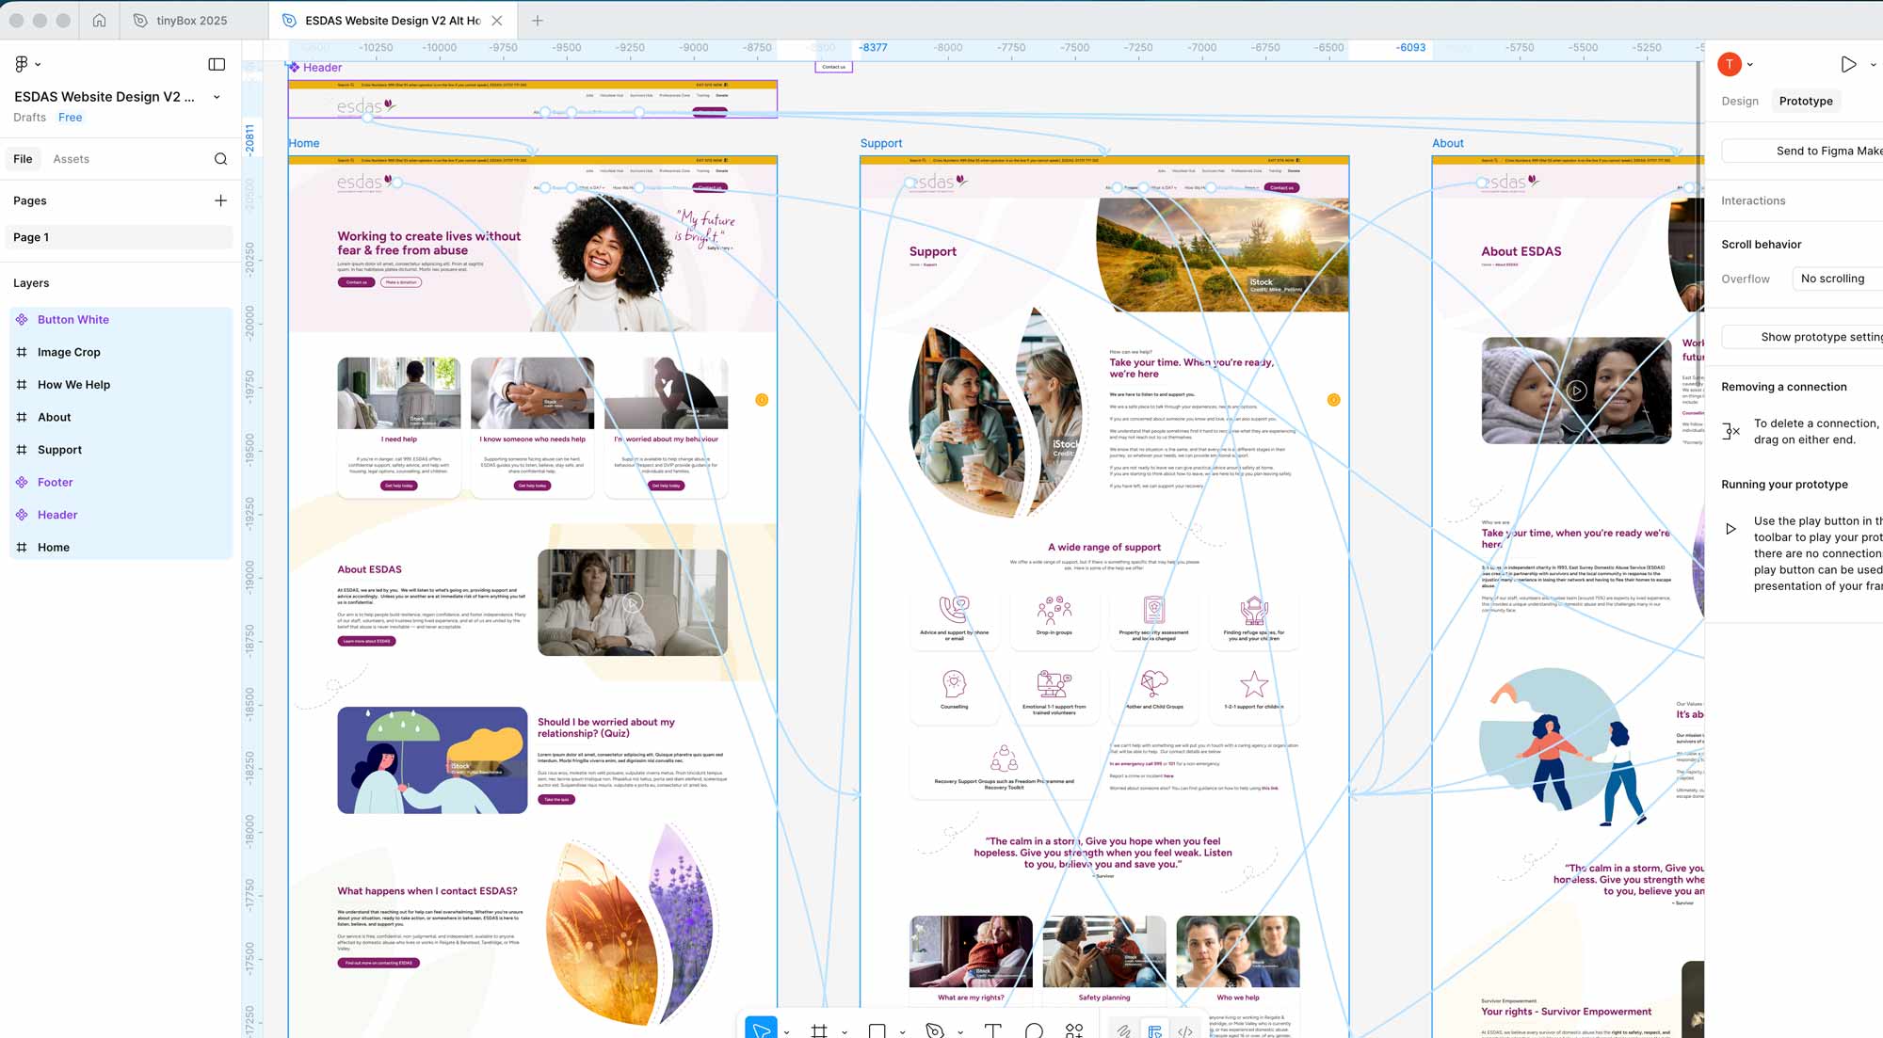Screen dimensions: 1883x1038
Task: Click yellow comment pin beside Support frame
Action: point(1333,400)
